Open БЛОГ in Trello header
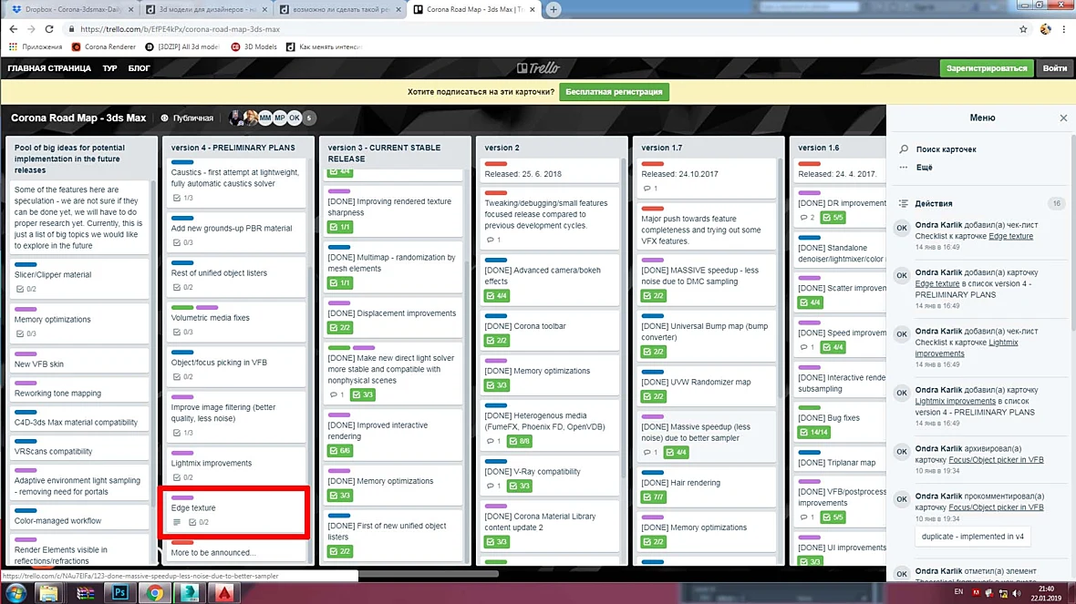1076x604 pixels. 139,68
